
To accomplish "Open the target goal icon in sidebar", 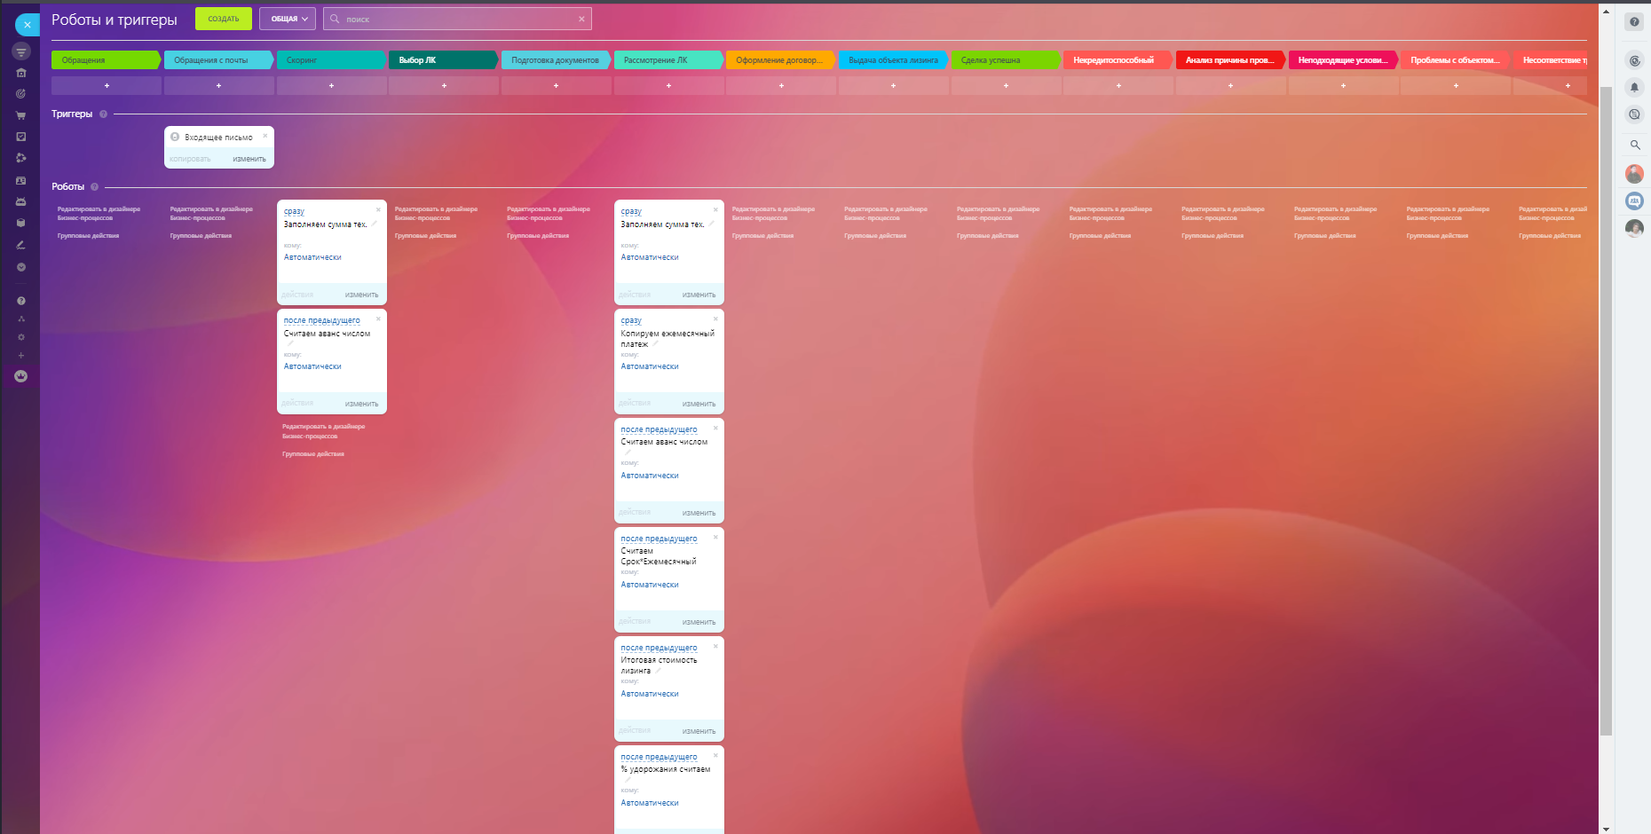I will (21, 94).
